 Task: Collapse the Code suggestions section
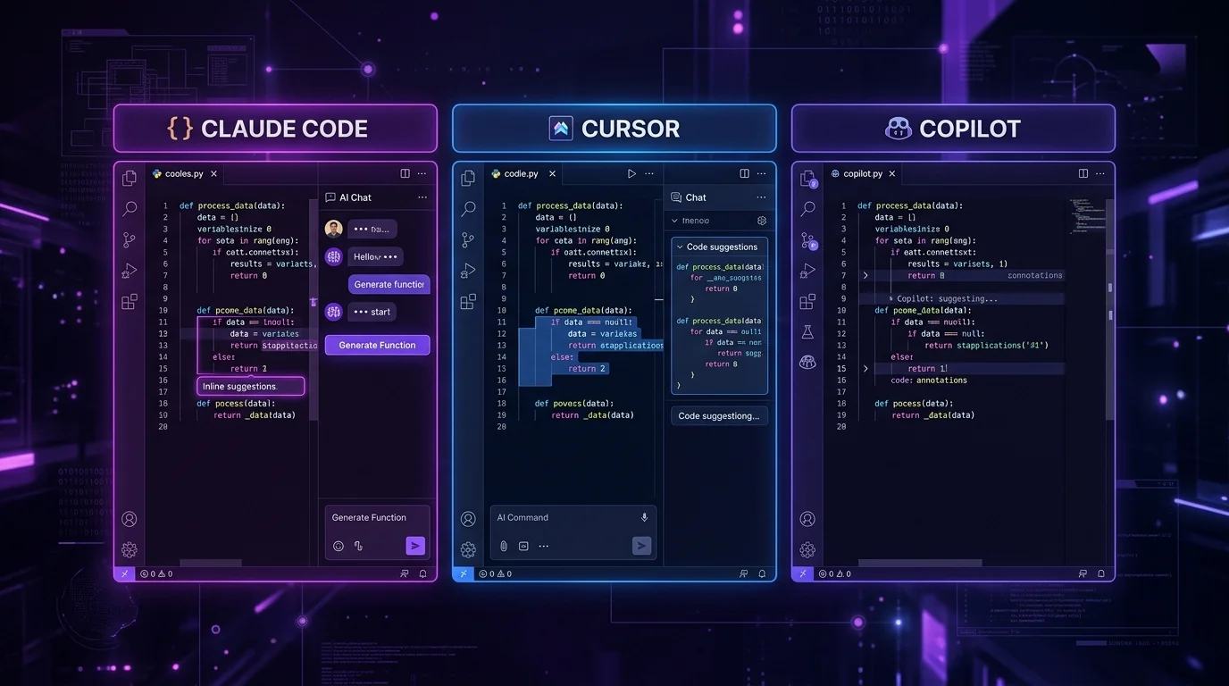tap(680, 247)
